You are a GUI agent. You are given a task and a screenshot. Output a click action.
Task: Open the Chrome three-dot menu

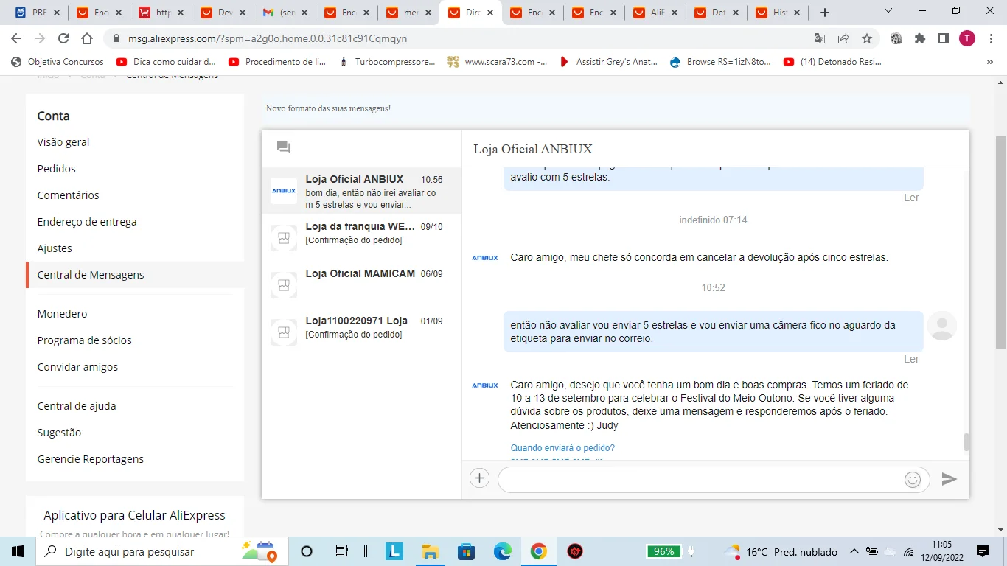click(990, 38)
